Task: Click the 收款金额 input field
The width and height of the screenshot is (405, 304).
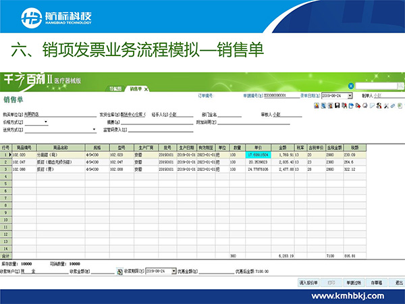Action: click(103, 272)
